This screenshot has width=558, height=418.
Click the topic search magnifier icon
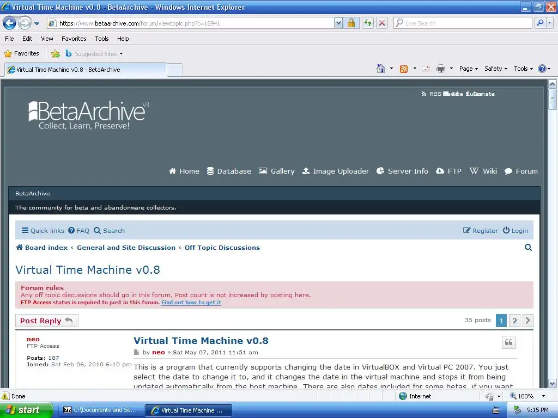tap(528, 248)
